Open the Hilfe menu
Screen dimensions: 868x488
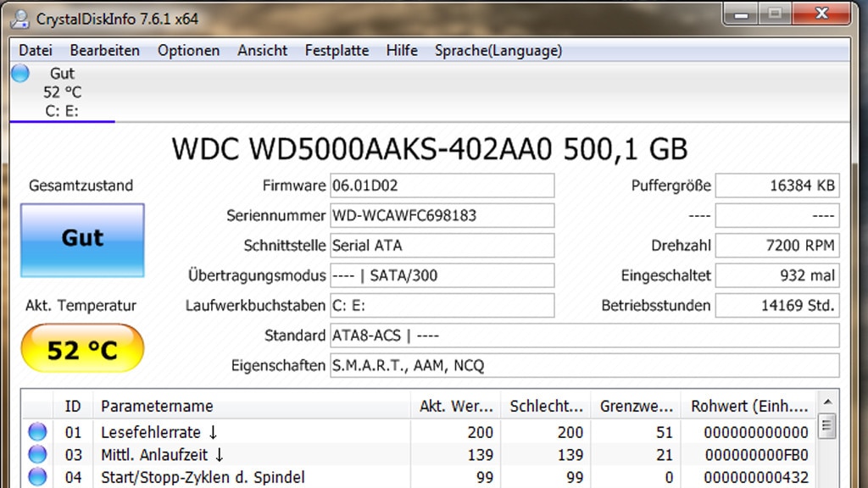pyautogui.click(x=402, y=50)
